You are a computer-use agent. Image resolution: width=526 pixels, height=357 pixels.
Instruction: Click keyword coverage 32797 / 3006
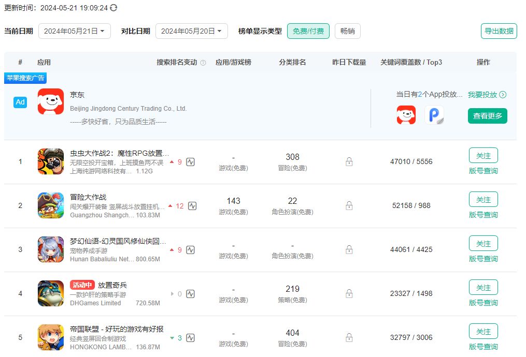[411, 337]
